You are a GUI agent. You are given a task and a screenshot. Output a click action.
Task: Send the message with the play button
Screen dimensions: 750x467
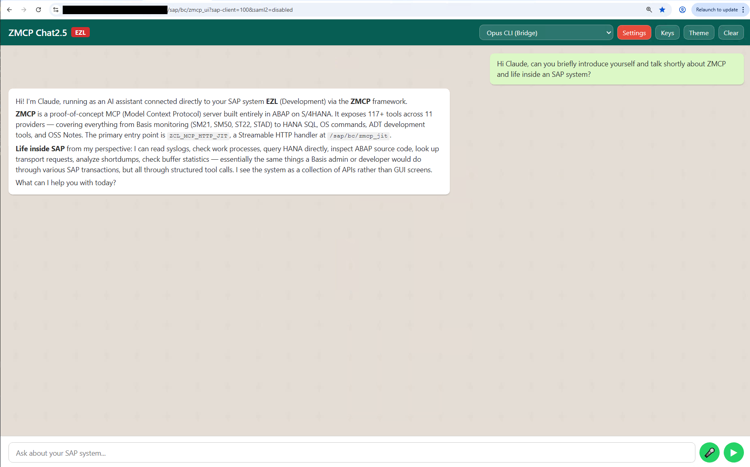pyautogui.click(x=734, y=452)
